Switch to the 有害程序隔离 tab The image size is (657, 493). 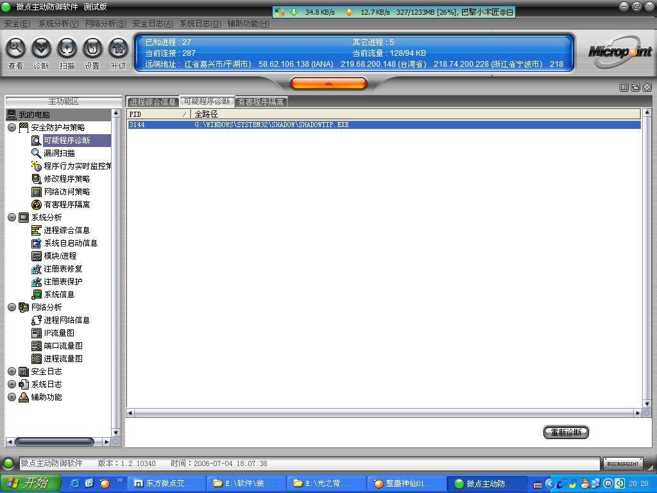coord(260,102)
